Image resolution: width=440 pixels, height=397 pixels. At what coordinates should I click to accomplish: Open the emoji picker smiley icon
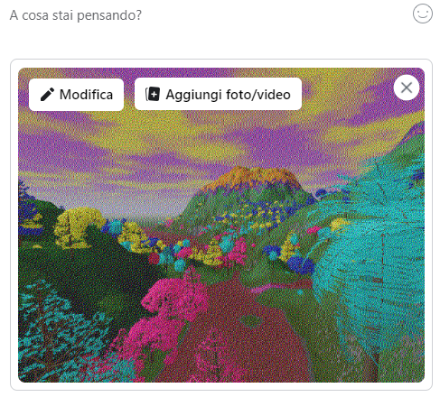click(x=423, y=14)
